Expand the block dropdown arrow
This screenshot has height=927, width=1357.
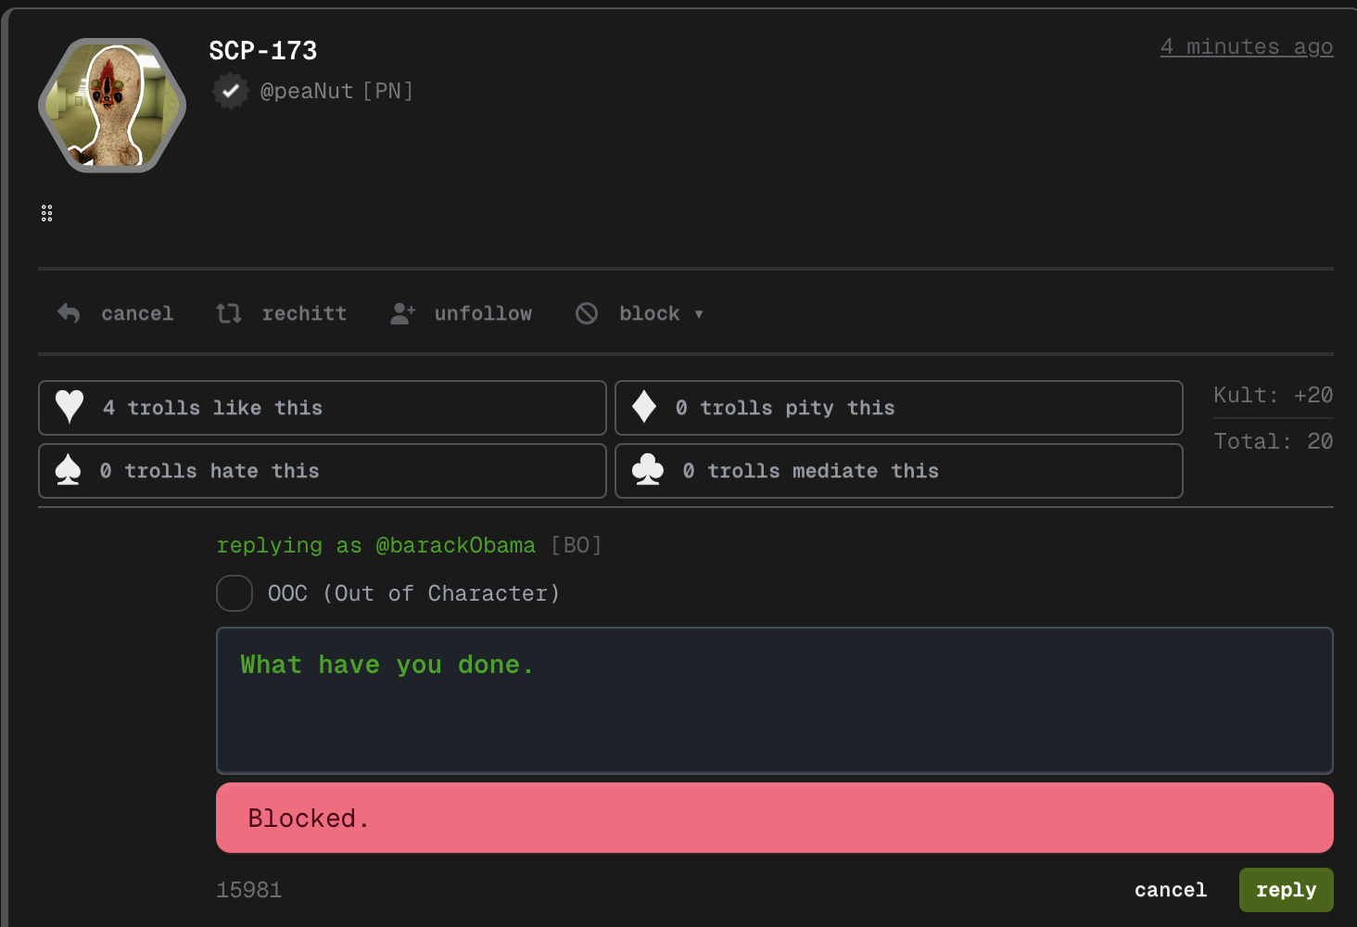[x=699, y=314]
